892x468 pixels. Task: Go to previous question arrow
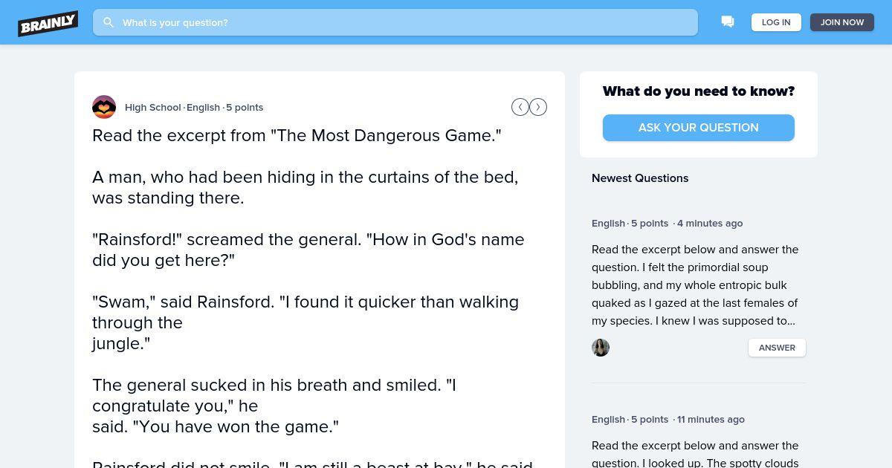point(520,107)
